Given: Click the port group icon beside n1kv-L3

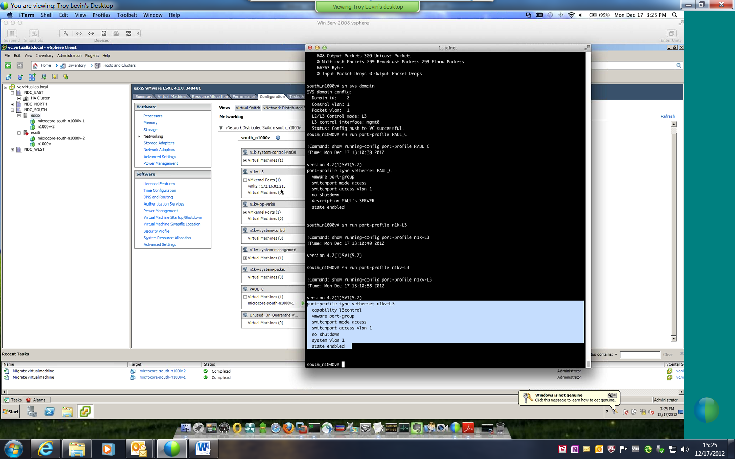Looking at the screenshot, I should 246,172.
